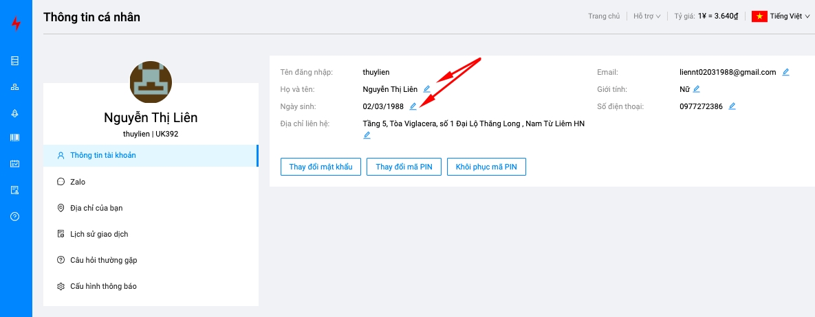Open the Tiếng Việt language selector

click(x=781, y=16)
